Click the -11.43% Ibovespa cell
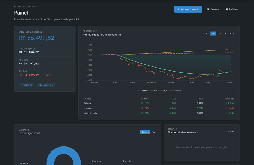Image resolution: width=254 pixels, height=165 pixels. click(229, 108)
